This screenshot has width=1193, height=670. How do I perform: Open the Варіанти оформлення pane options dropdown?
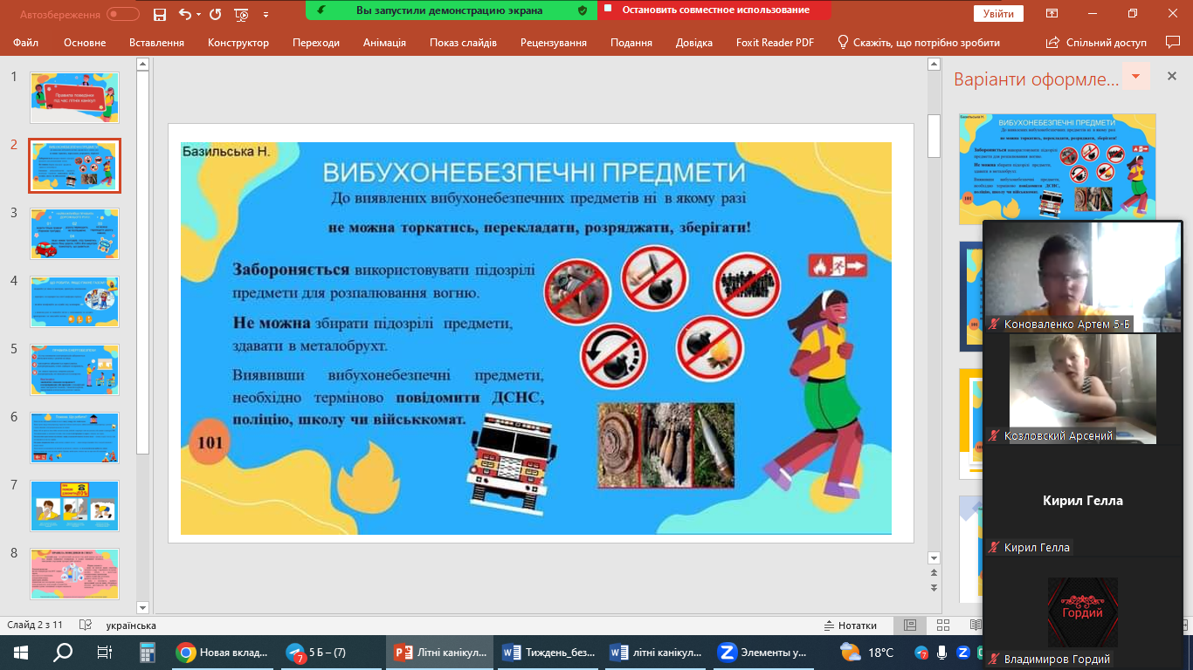tap(1135, 77)
